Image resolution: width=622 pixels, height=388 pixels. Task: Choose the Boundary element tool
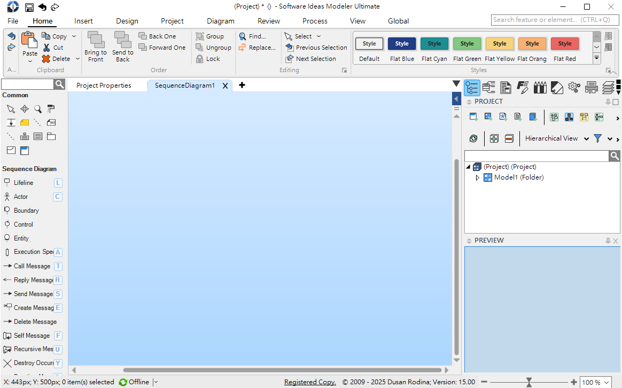point(26,211)
